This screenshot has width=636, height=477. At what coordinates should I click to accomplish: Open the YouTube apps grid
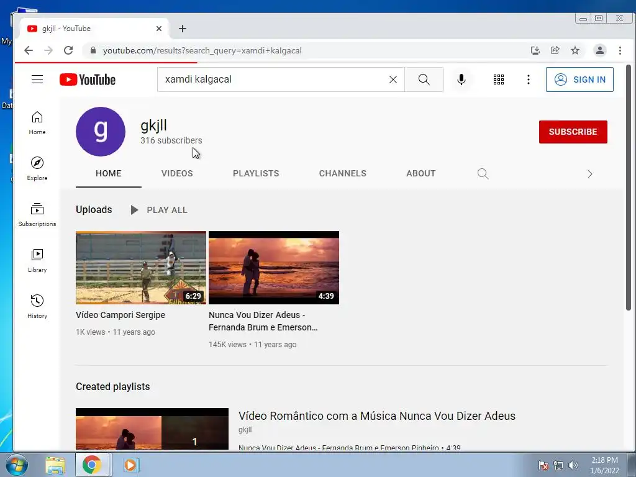point(499,79)
